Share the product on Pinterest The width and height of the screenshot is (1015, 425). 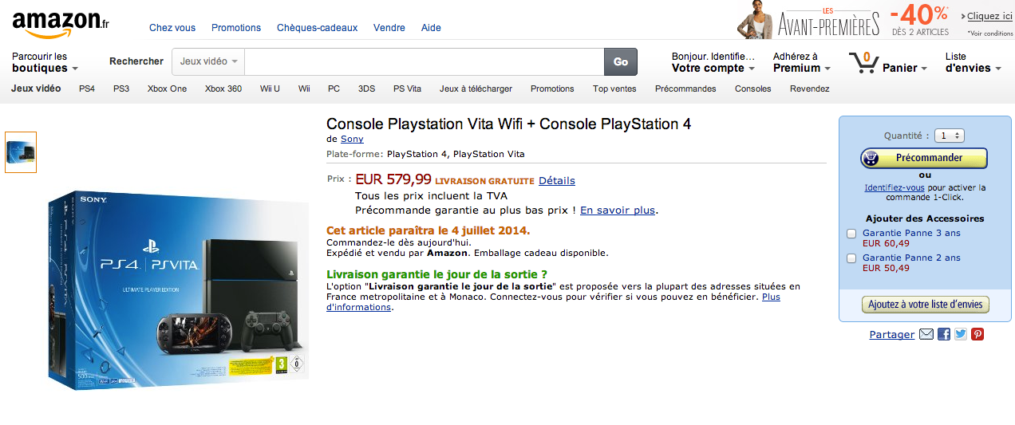click(x=977, y=335)
